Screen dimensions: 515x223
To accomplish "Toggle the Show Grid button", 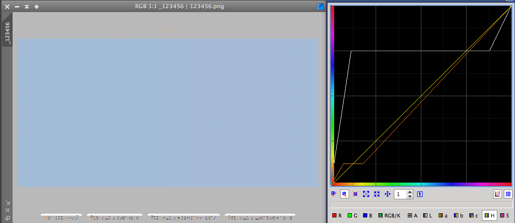I will click(x=508, y=194).
